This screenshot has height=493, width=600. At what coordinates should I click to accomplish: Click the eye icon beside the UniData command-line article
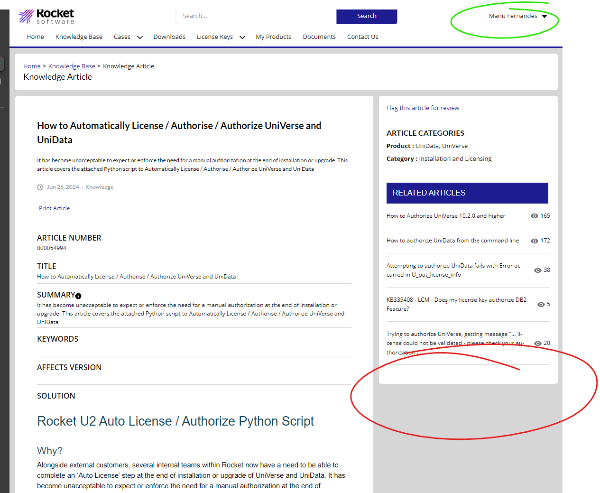pyautogui.click(x=534, y=241)
